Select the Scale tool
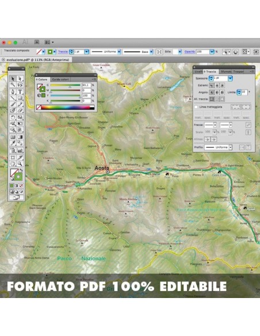Screen dimensions: 260x336 [20, 117]
